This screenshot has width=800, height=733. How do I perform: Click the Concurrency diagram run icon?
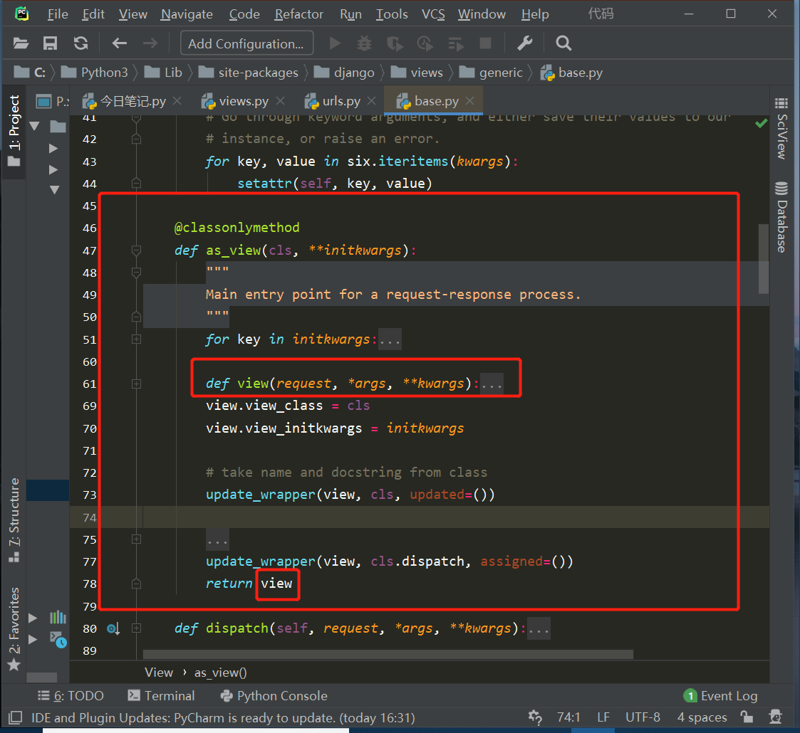pos(455,44)
